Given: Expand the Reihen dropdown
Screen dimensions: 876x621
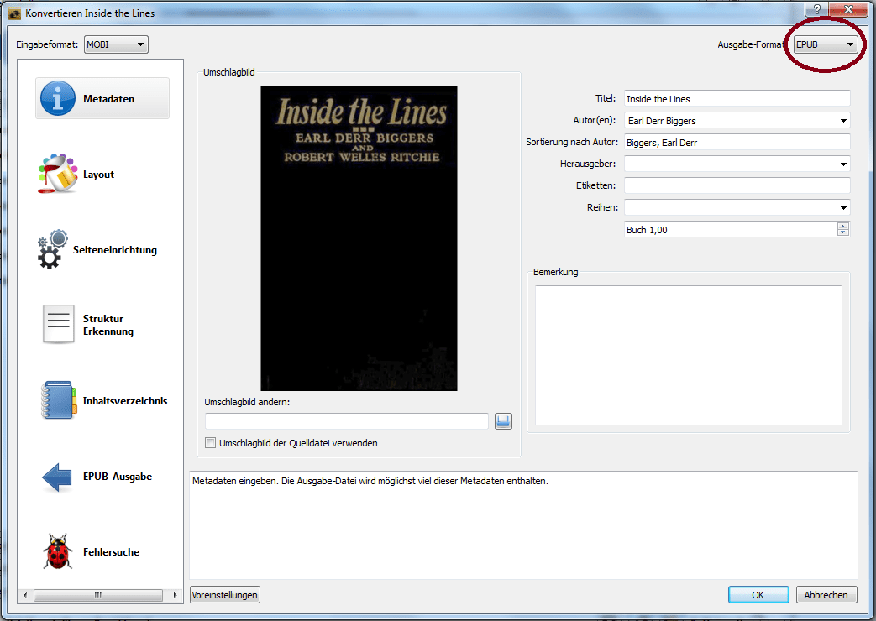Looking at the screenshot, I should (x=843, y=208).
